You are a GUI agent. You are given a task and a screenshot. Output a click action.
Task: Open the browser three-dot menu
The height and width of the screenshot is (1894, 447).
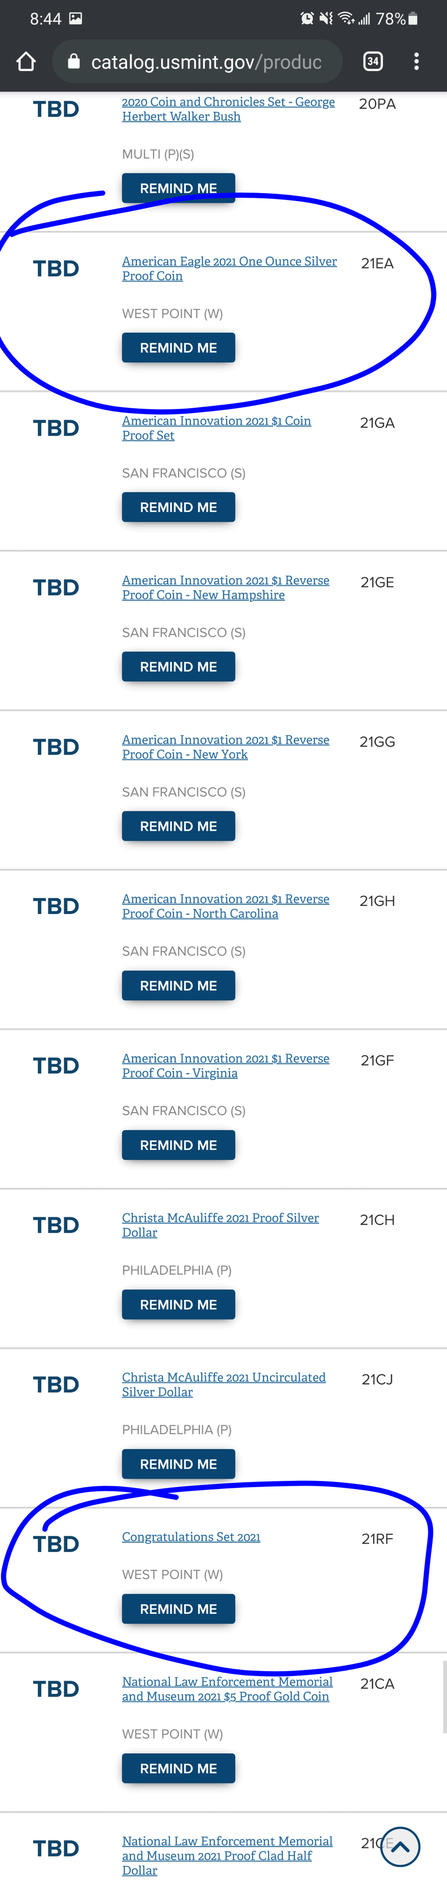(x=416, y=62)
